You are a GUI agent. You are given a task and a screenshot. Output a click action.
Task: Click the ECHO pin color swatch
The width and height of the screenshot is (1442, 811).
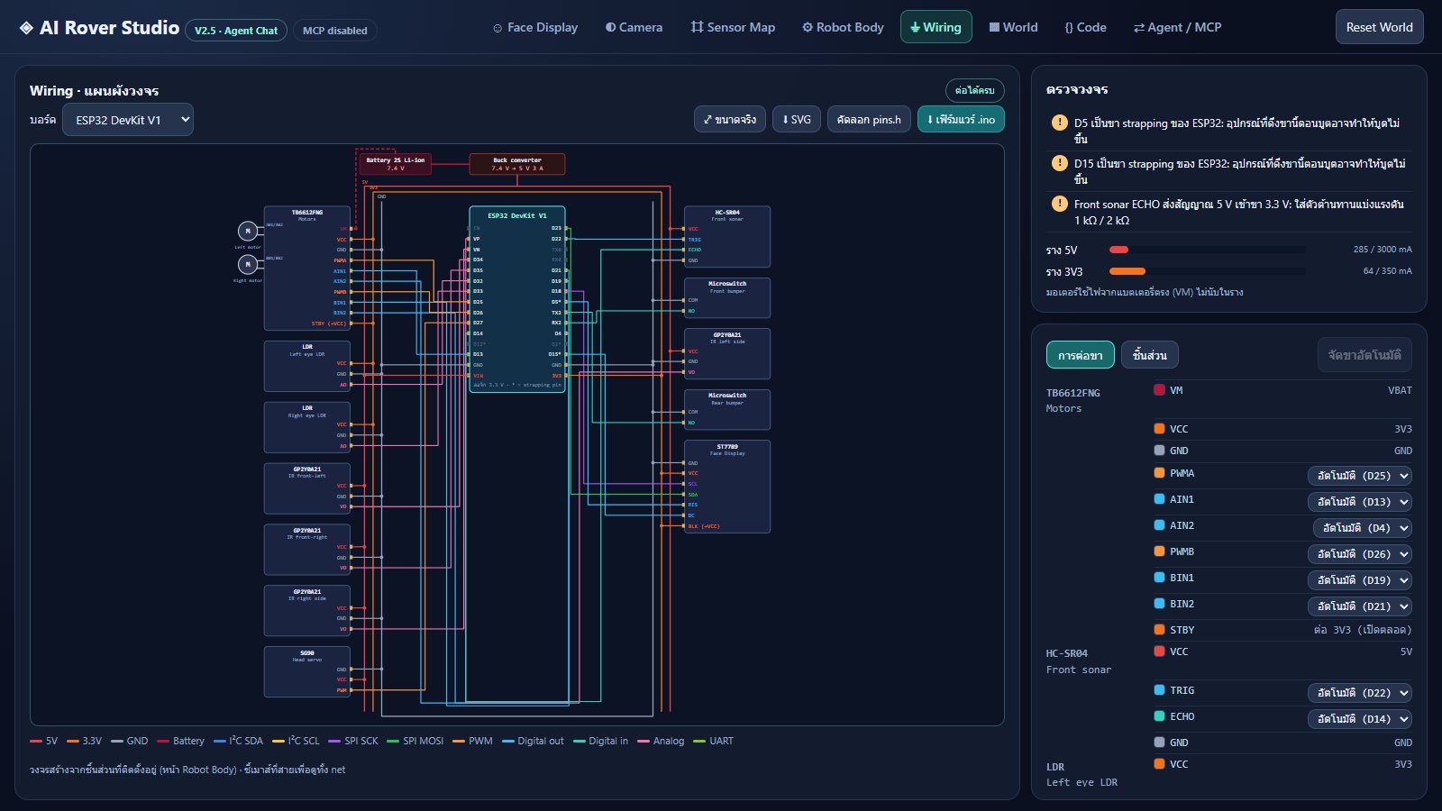[x=1159, y=716]
